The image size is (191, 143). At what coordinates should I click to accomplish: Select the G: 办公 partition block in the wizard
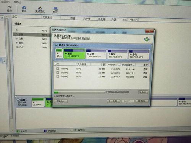(x=139, y=55)
